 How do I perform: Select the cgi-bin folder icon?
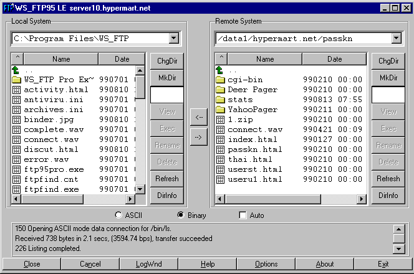pyautogui.click(x=220, y=79)
